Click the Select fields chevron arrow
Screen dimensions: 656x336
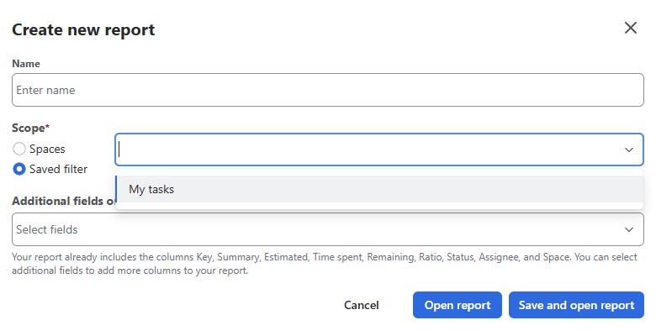628,229
